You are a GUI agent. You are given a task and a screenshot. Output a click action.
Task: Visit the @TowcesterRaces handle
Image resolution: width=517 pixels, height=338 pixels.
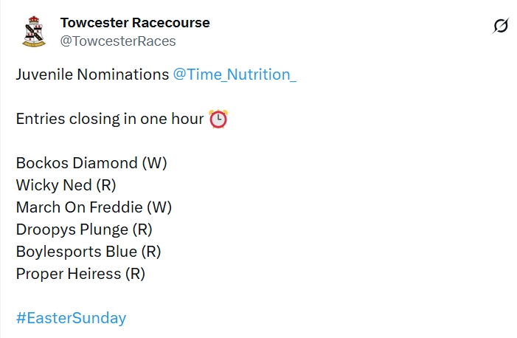pyautogui.click(x=118, y=41)
